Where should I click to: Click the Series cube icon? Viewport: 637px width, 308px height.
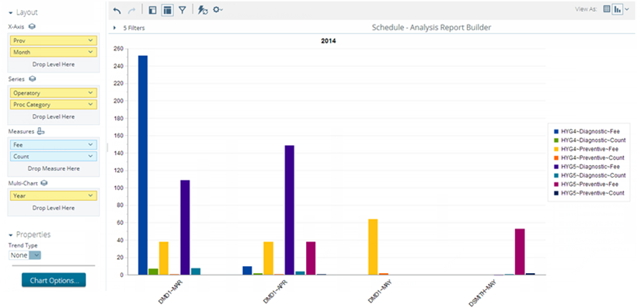coord(32,78)
